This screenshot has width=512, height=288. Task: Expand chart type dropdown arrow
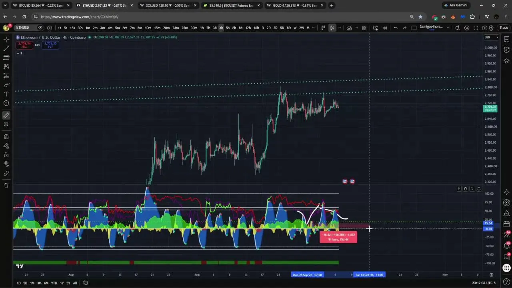pyautogui.click(x=339, y=28)
